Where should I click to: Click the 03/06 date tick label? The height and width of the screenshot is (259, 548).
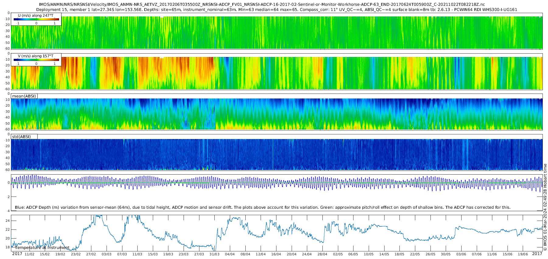461,254
